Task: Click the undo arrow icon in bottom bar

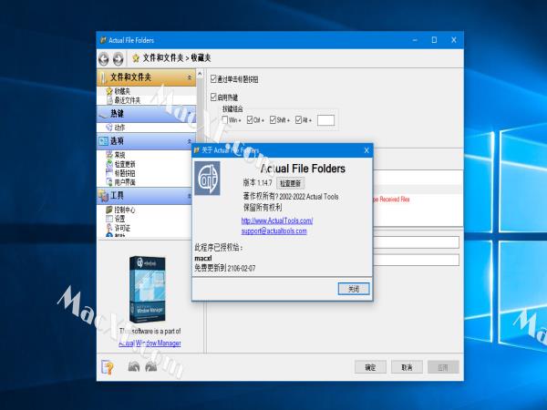Action: pyautogui.click(x=134, y=366)
